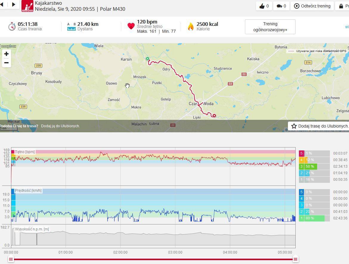Select speed zone 1 green swatch

click(301, 218)
